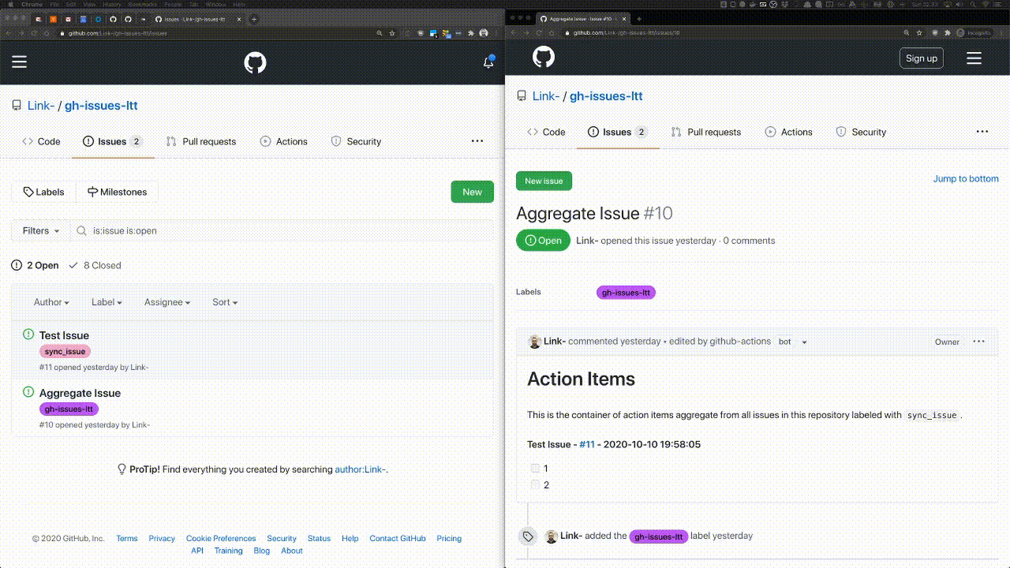Click zoom magnifier in left address bar

point(380,33)
